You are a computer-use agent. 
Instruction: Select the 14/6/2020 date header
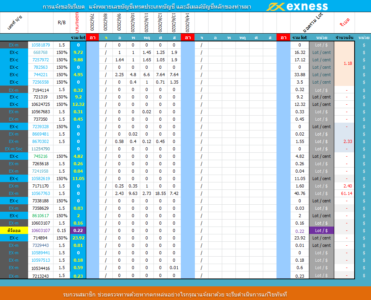tap(187, 23)
